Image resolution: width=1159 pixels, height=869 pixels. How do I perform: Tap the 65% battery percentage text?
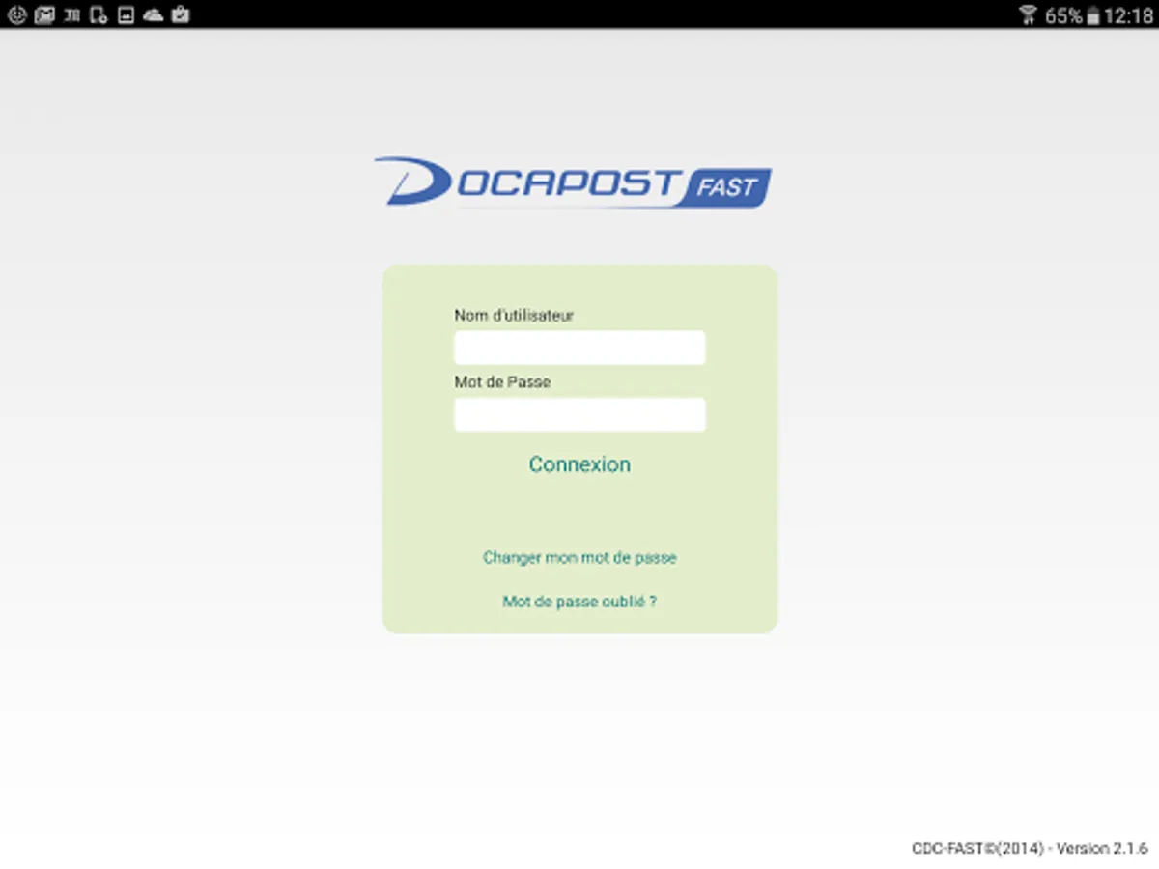tap(1063, 15)
